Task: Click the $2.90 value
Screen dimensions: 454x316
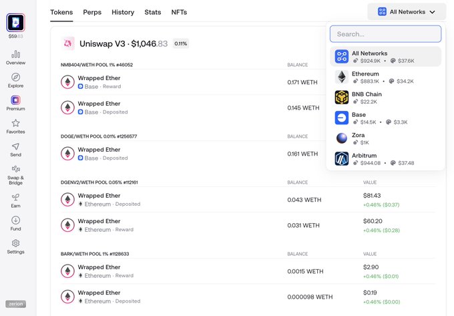Action: tap(371, 267)
